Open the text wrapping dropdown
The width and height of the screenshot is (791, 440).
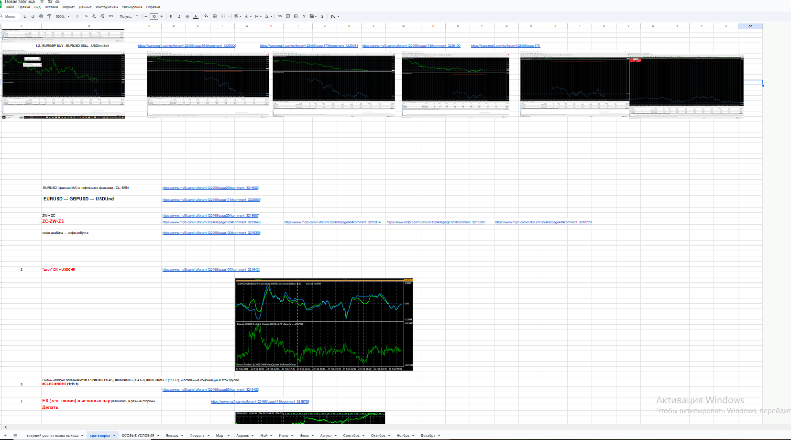258,16
